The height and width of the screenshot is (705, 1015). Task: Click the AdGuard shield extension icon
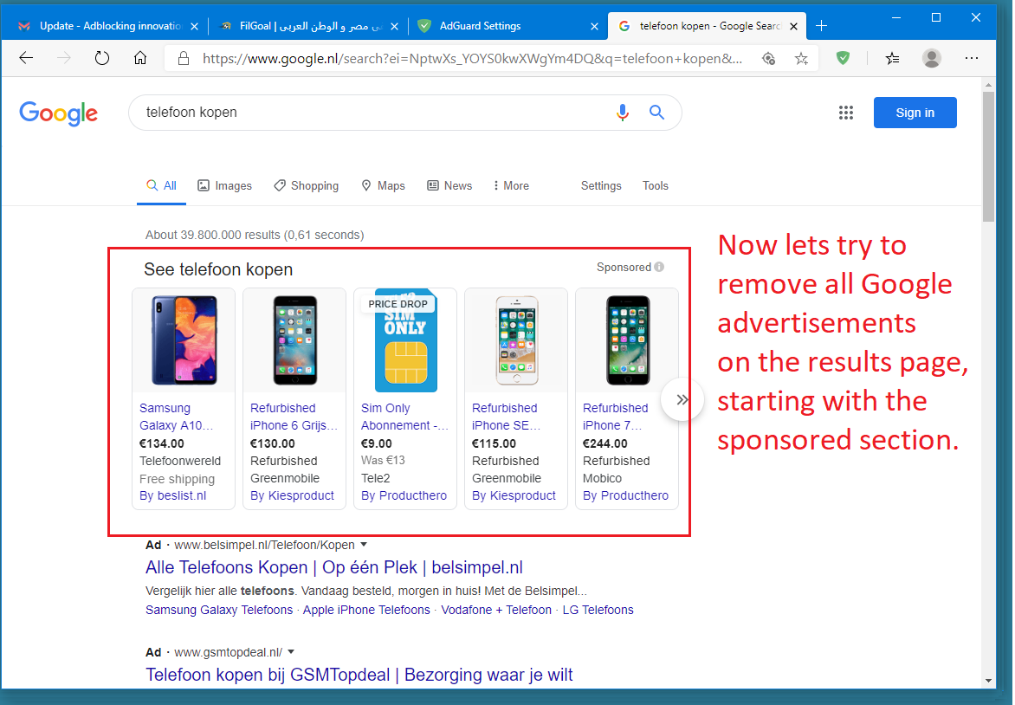click(x=843, y=58)
